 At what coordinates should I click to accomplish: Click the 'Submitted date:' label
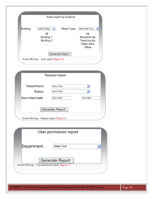(x=32, y=98)
